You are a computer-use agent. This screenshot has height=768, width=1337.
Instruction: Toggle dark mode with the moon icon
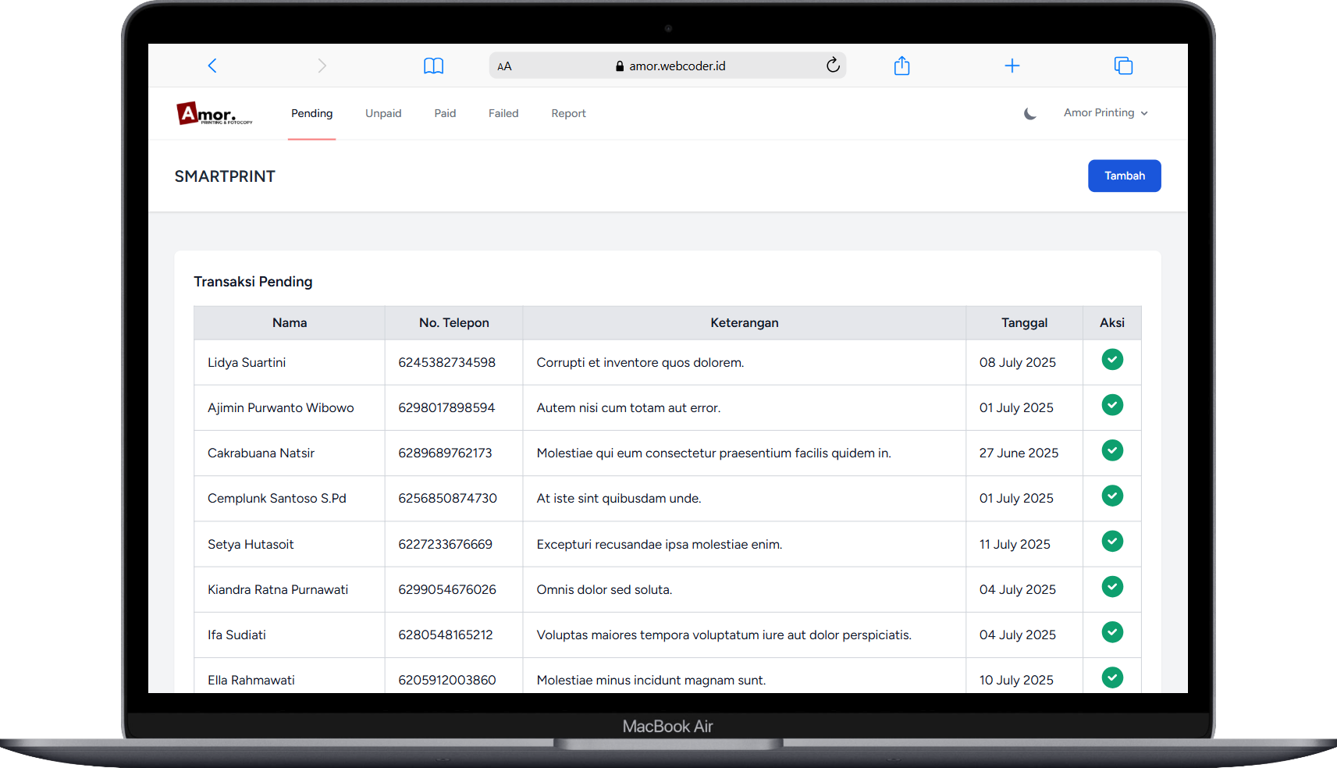click(1030, 113)
